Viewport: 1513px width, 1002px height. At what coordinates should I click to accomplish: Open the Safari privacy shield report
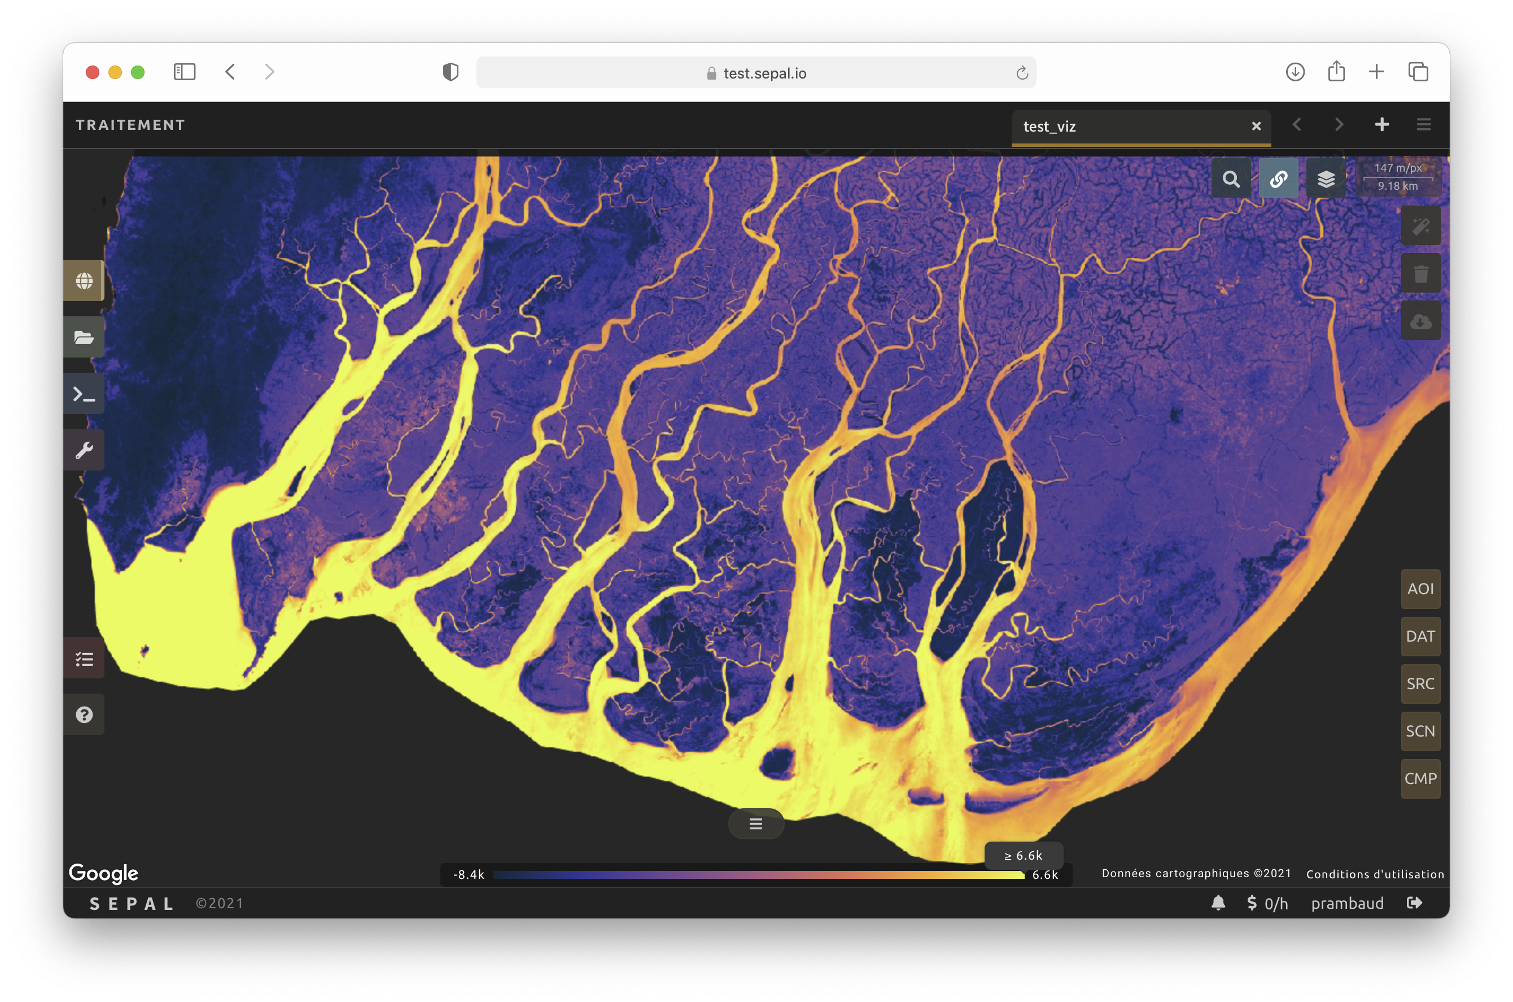tap(451, 72)
